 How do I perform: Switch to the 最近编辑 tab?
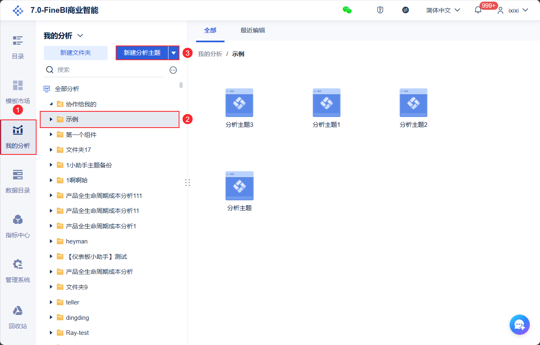[x=253, y=30]
